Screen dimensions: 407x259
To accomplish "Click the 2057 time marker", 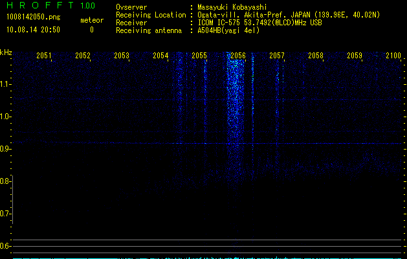I will 277,56.
